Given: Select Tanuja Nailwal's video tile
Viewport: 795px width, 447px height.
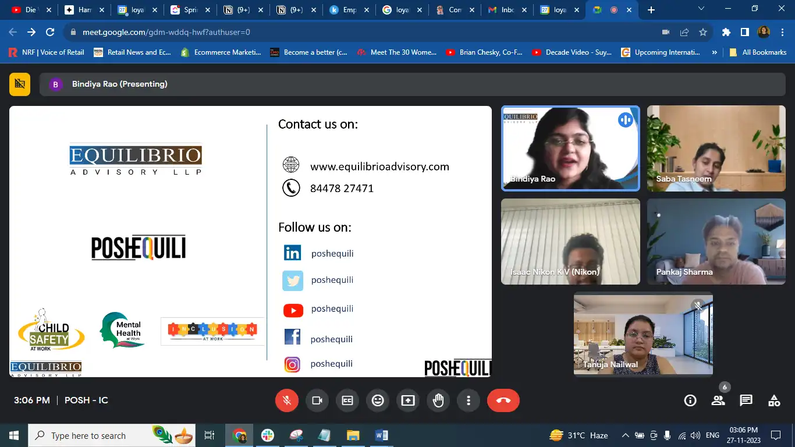Looking at the screenshot, I should coord(643,334).
